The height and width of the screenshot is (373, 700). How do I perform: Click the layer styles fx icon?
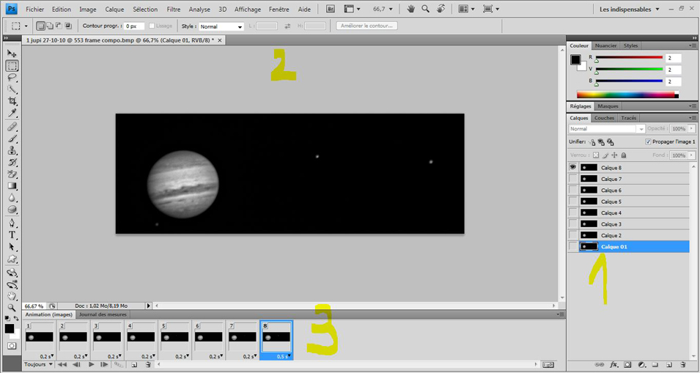point(614,364)
